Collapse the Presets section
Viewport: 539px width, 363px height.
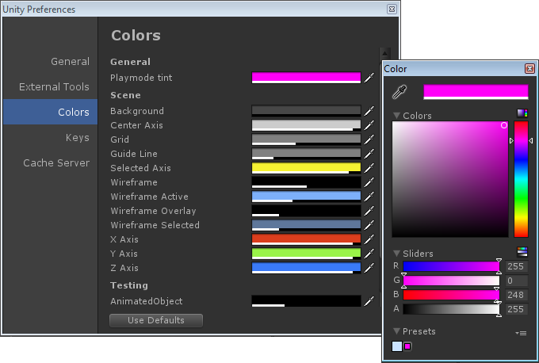tap(397, 331)
